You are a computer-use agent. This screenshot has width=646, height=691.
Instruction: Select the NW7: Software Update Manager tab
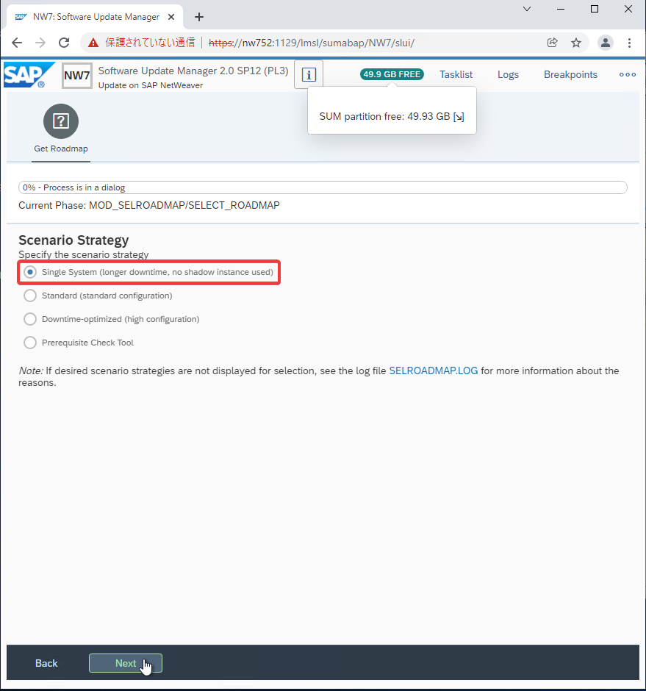(x=95, y=17)
